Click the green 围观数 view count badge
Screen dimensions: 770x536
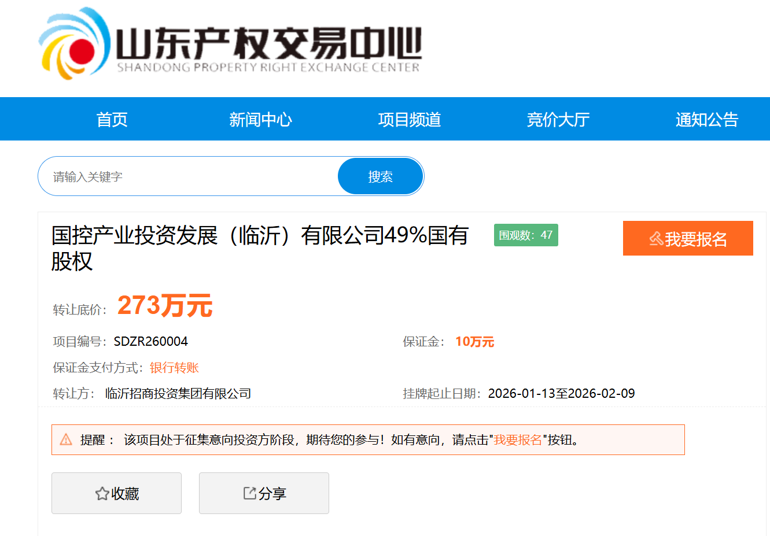tap(526, 235)
